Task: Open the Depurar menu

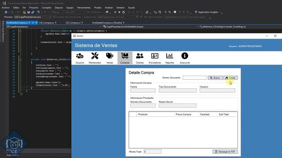Action: (59, 8)
